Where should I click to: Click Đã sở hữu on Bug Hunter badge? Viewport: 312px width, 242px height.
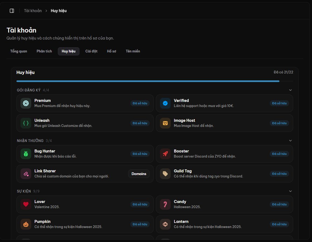click(140, 154)
